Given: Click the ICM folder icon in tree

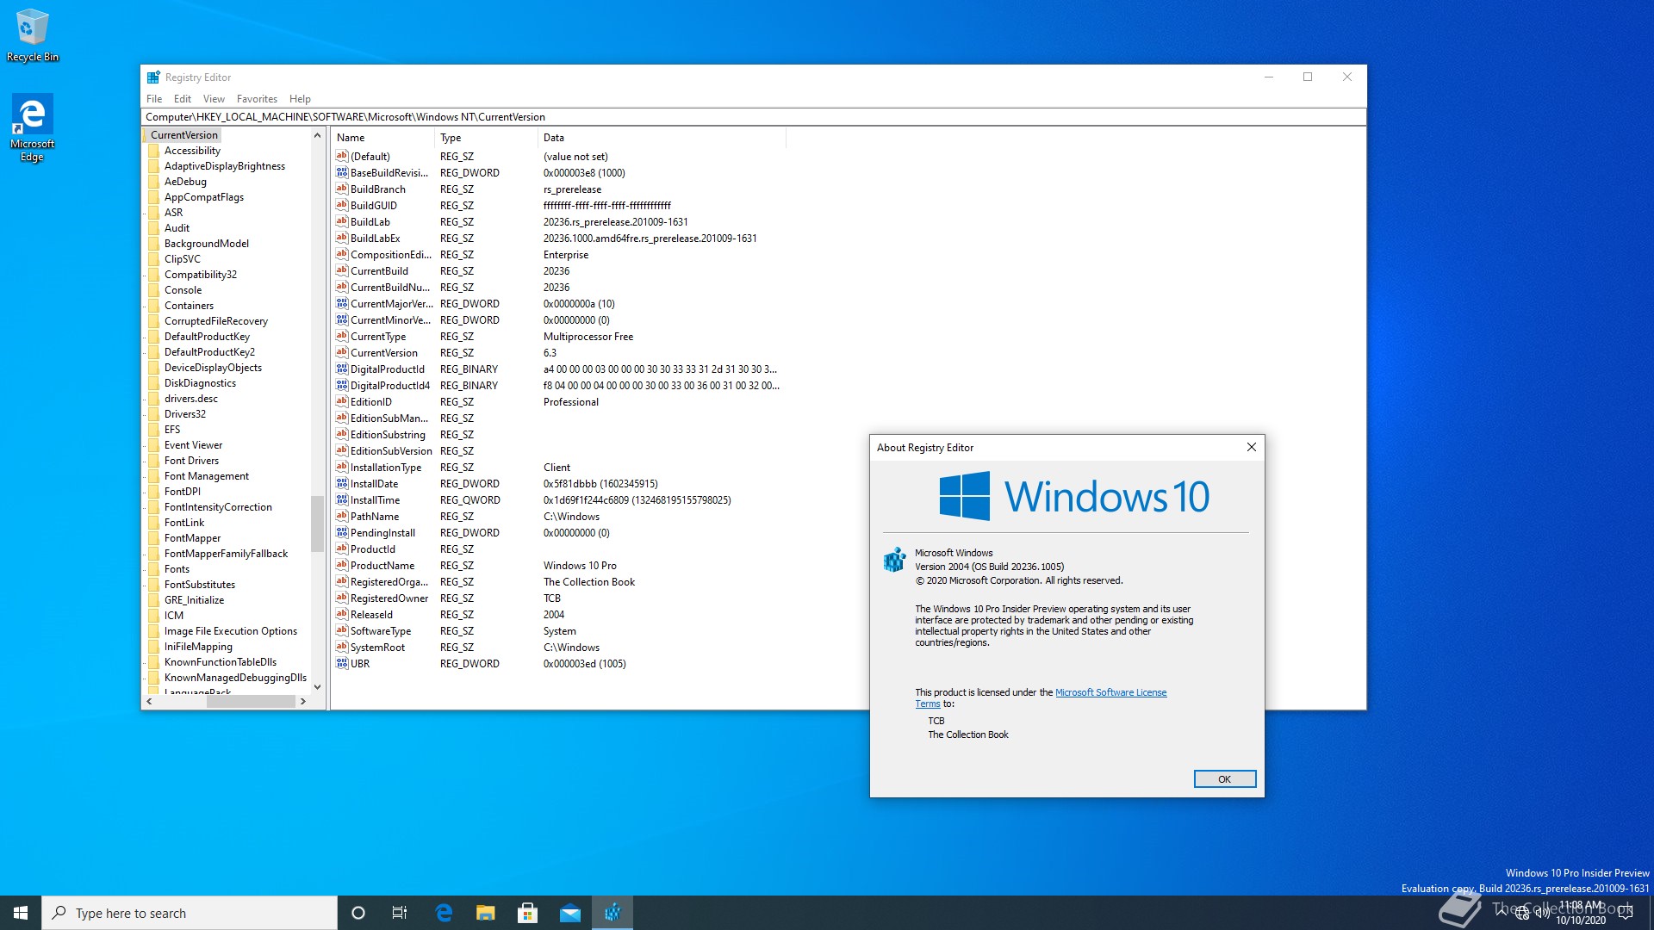Looking at the screenshot, I should 154,616.
